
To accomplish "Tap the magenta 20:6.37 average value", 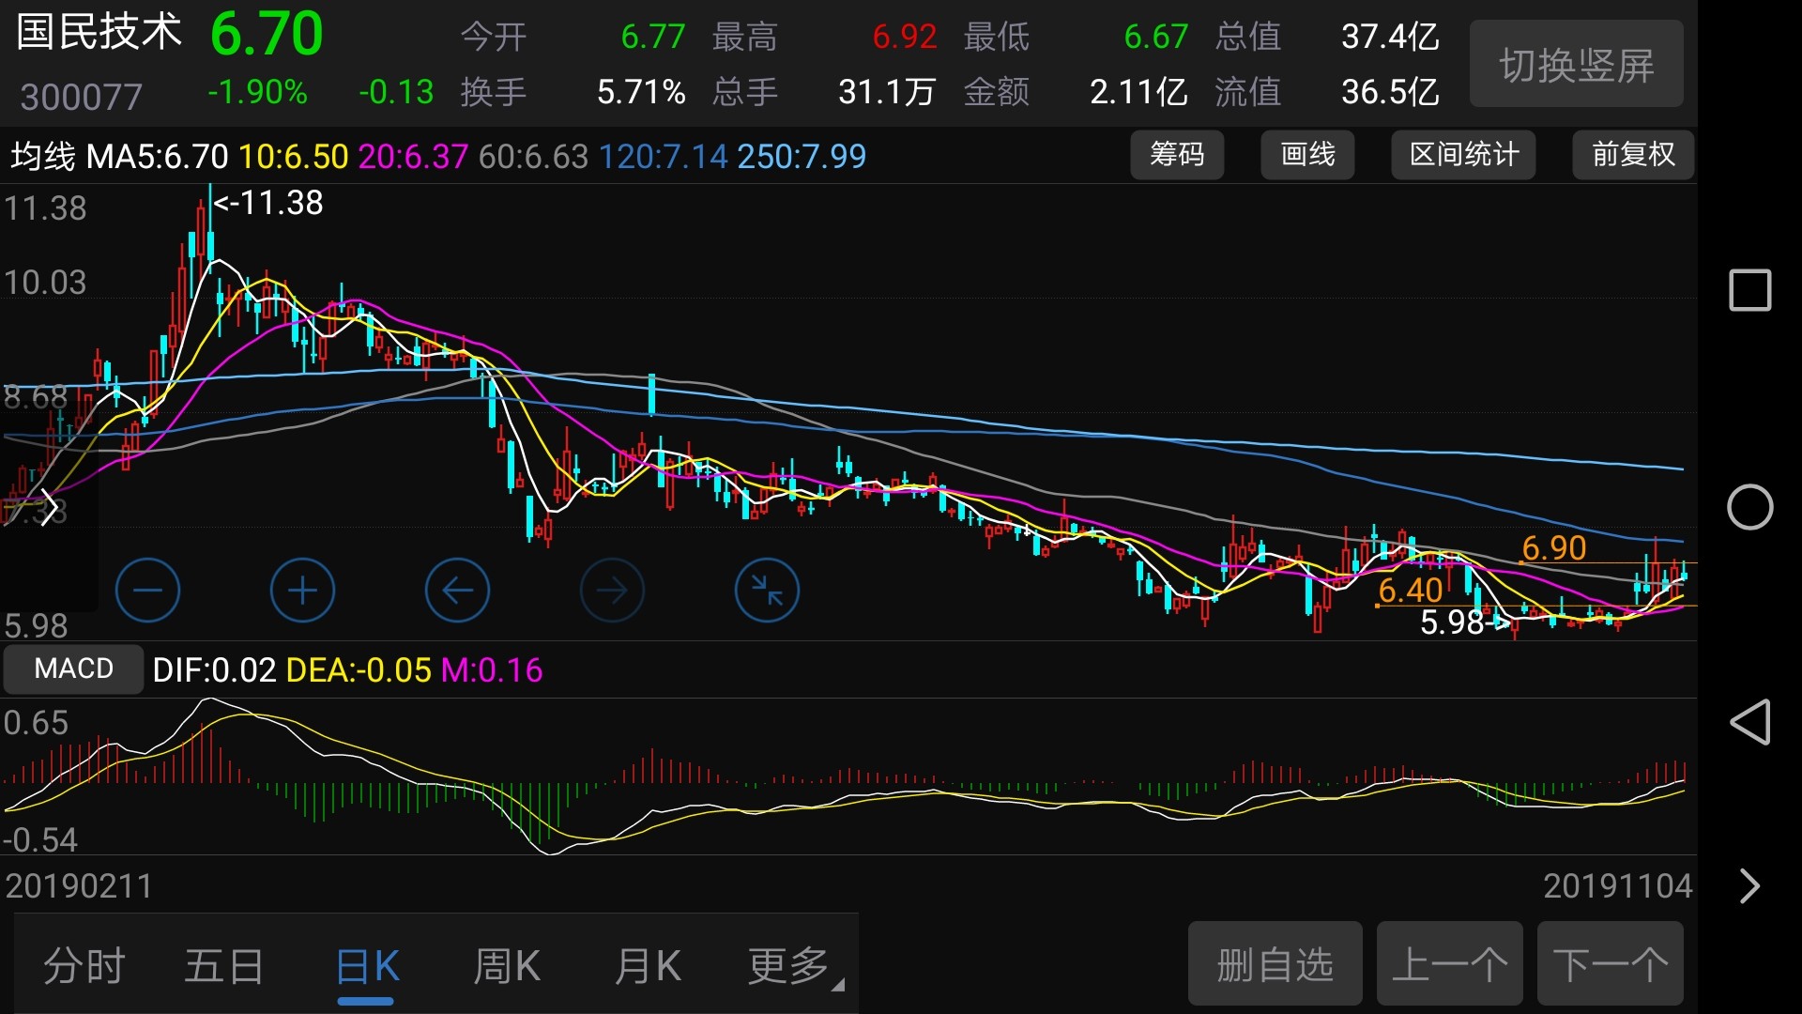I will coord(413,156).
